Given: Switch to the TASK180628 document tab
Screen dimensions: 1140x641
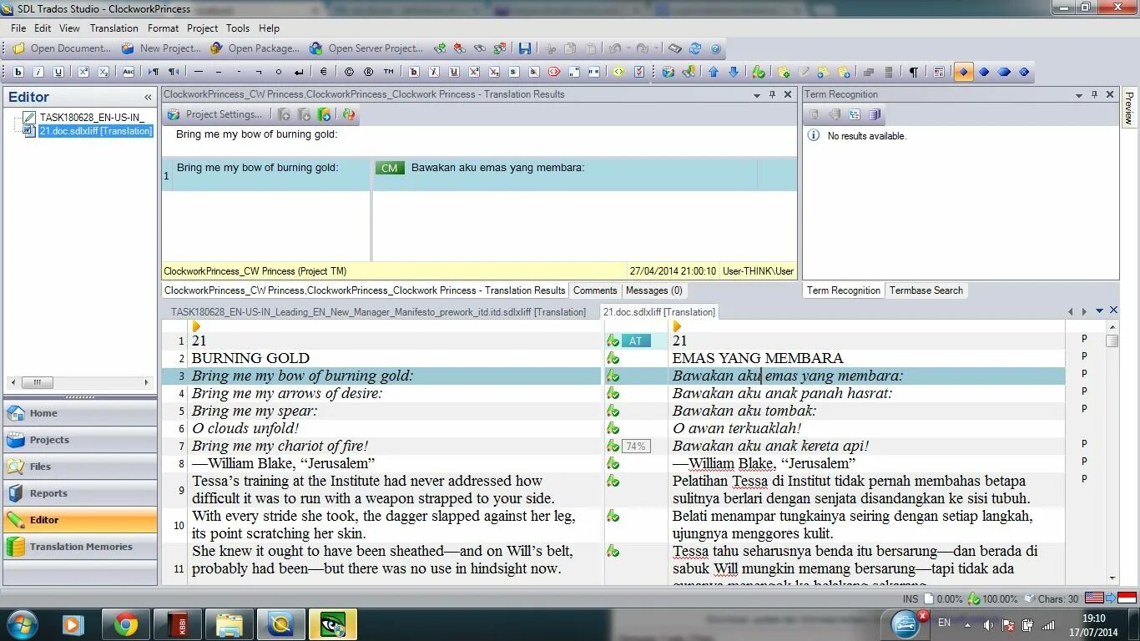Looking at the screenshot, I should (378, 312).
